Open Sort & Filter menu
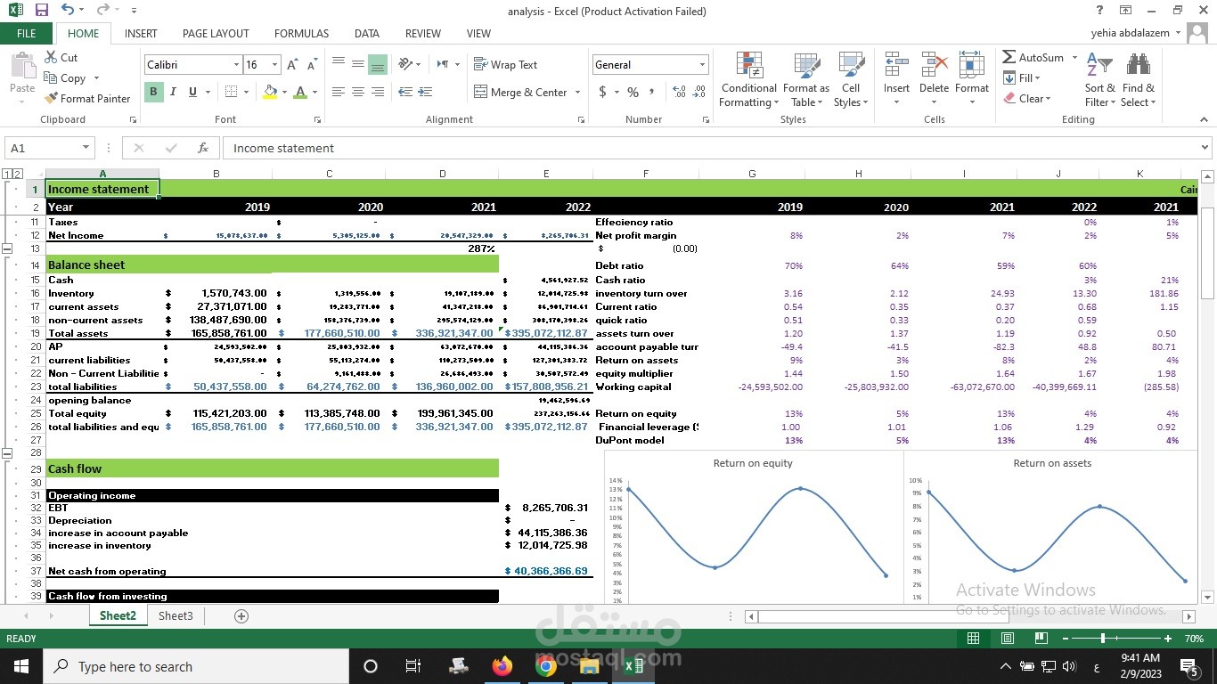Image resolution: width=1217 pixels, height=684 pixels. tap(1100, 80)
